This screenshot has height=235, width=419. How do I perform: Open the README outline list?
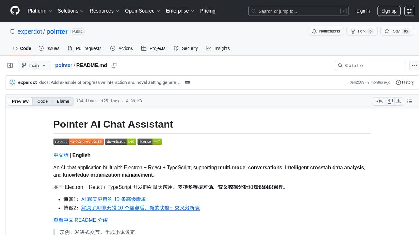[409, 101]
